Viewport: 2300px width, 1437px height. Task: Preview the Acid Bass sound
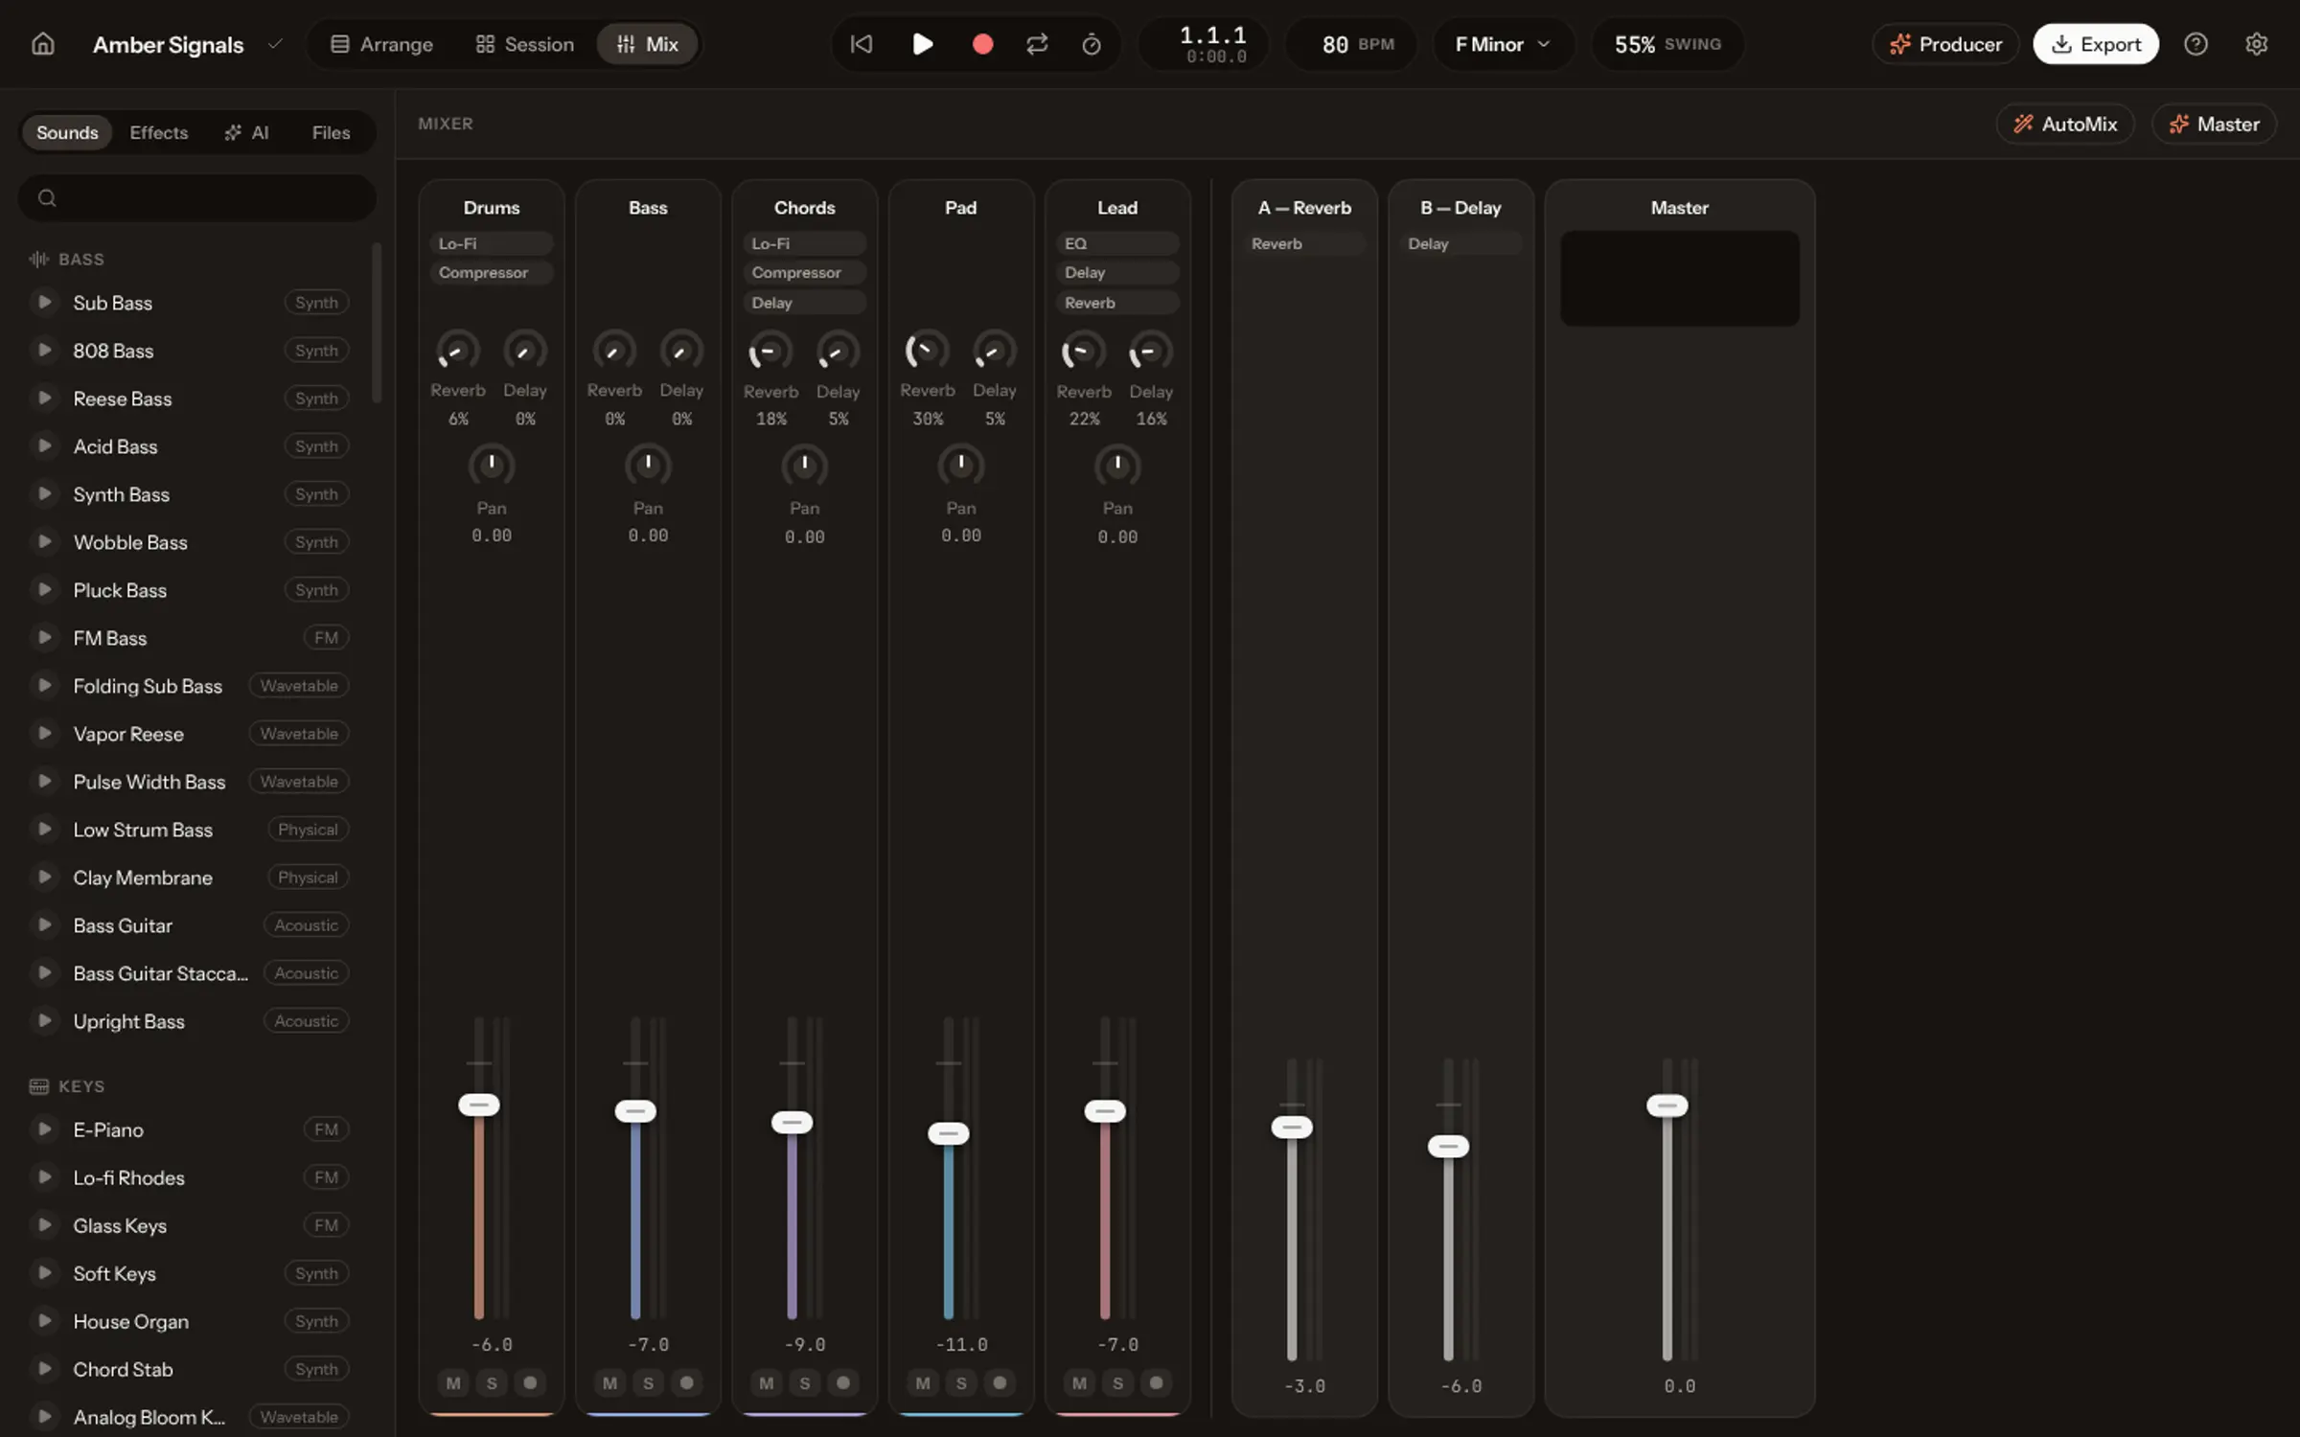click(44, 446)
